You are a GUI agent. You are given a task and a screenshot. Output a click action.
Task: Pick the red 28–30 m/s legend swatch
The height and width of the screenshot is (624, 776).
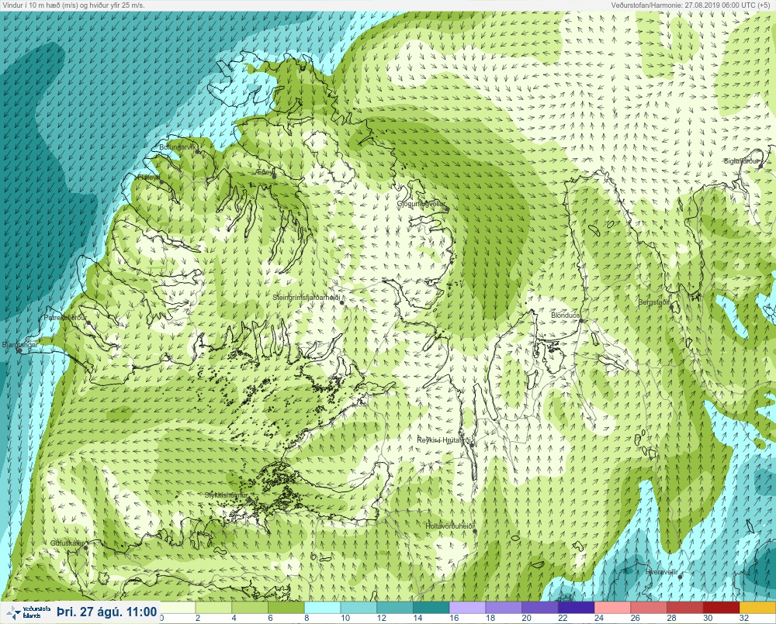point(684,607)
